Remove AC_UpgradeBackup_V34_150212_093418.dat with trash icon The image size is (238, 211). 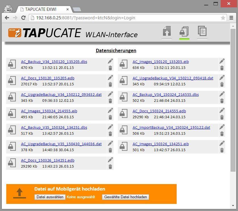coord(222,84)
